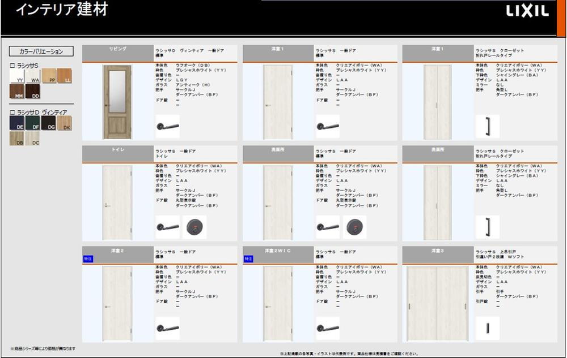
Task: Select the DG dark color swatch
Action: pyautogui.click(x=48, y=123)
